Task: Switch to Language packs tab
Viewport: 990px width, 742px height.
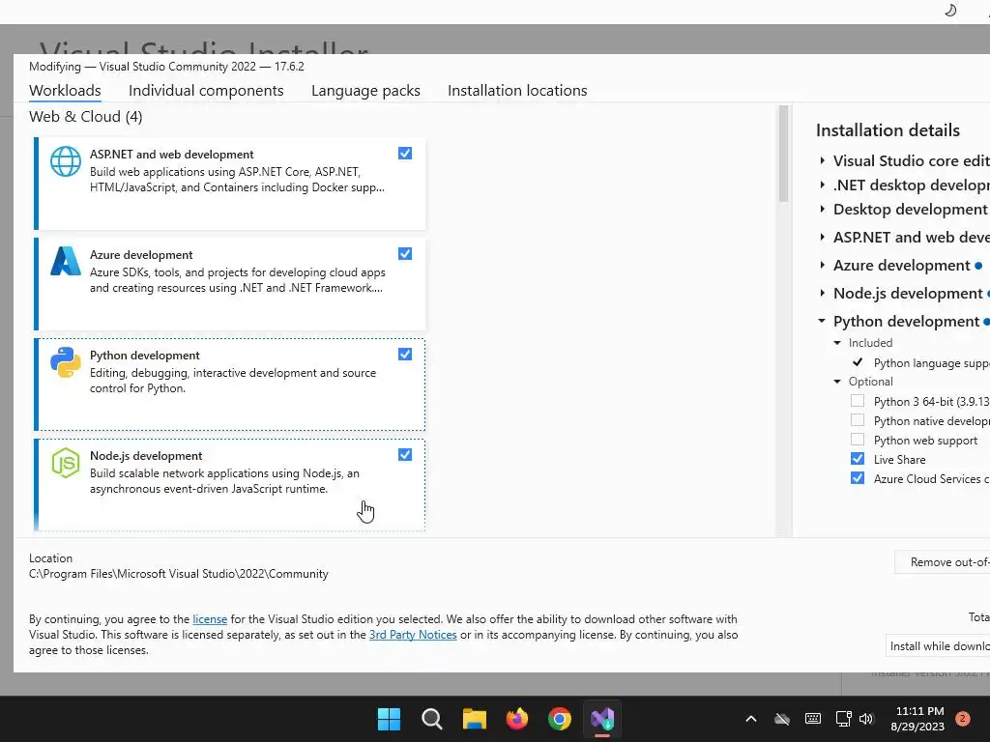Action: click(365, 90)
